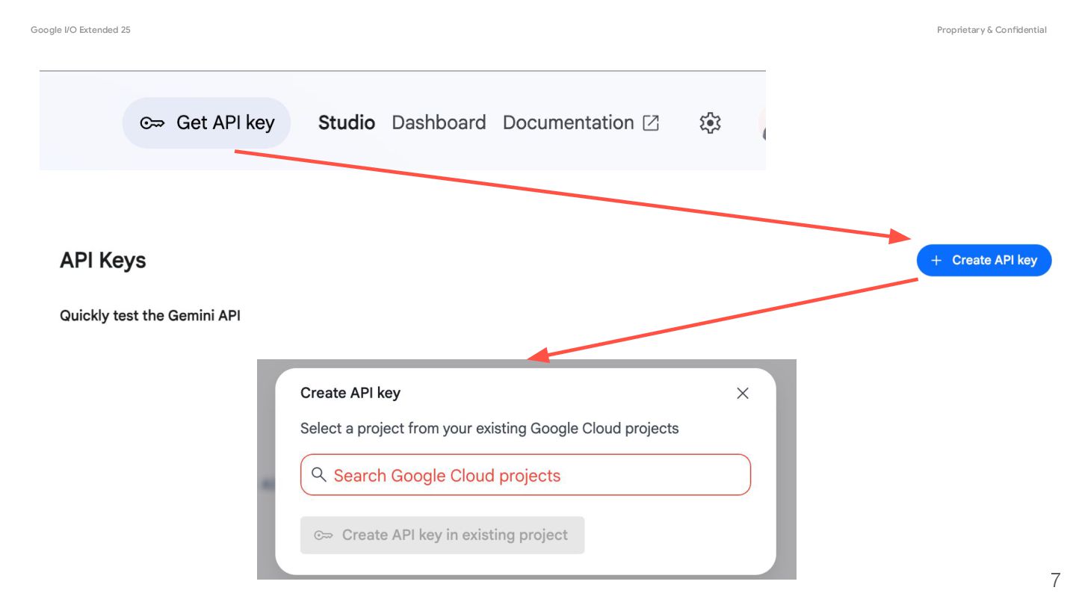Click Create API key in existing project

click(x=442, y=535)
